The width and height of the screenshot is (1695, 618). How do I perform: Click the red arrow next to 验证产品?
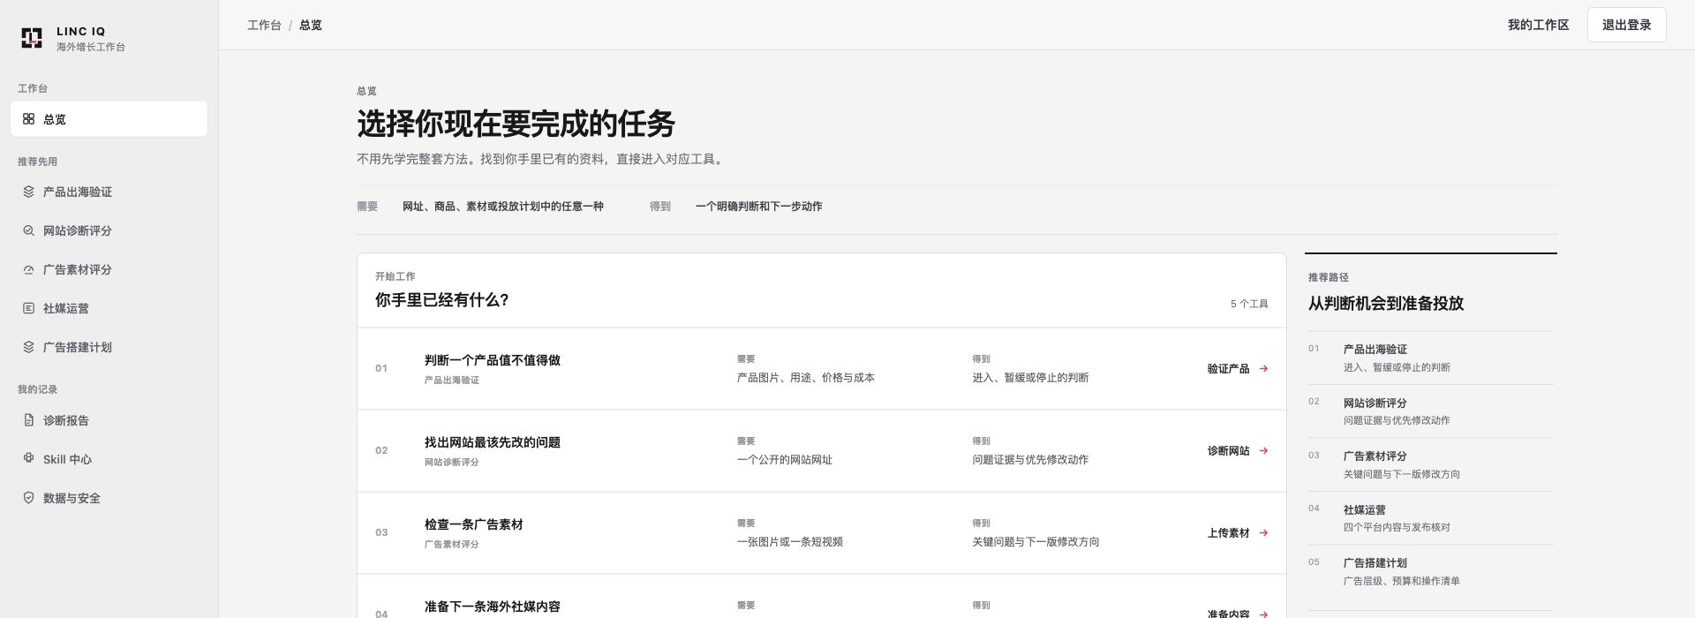[1263, 369]
